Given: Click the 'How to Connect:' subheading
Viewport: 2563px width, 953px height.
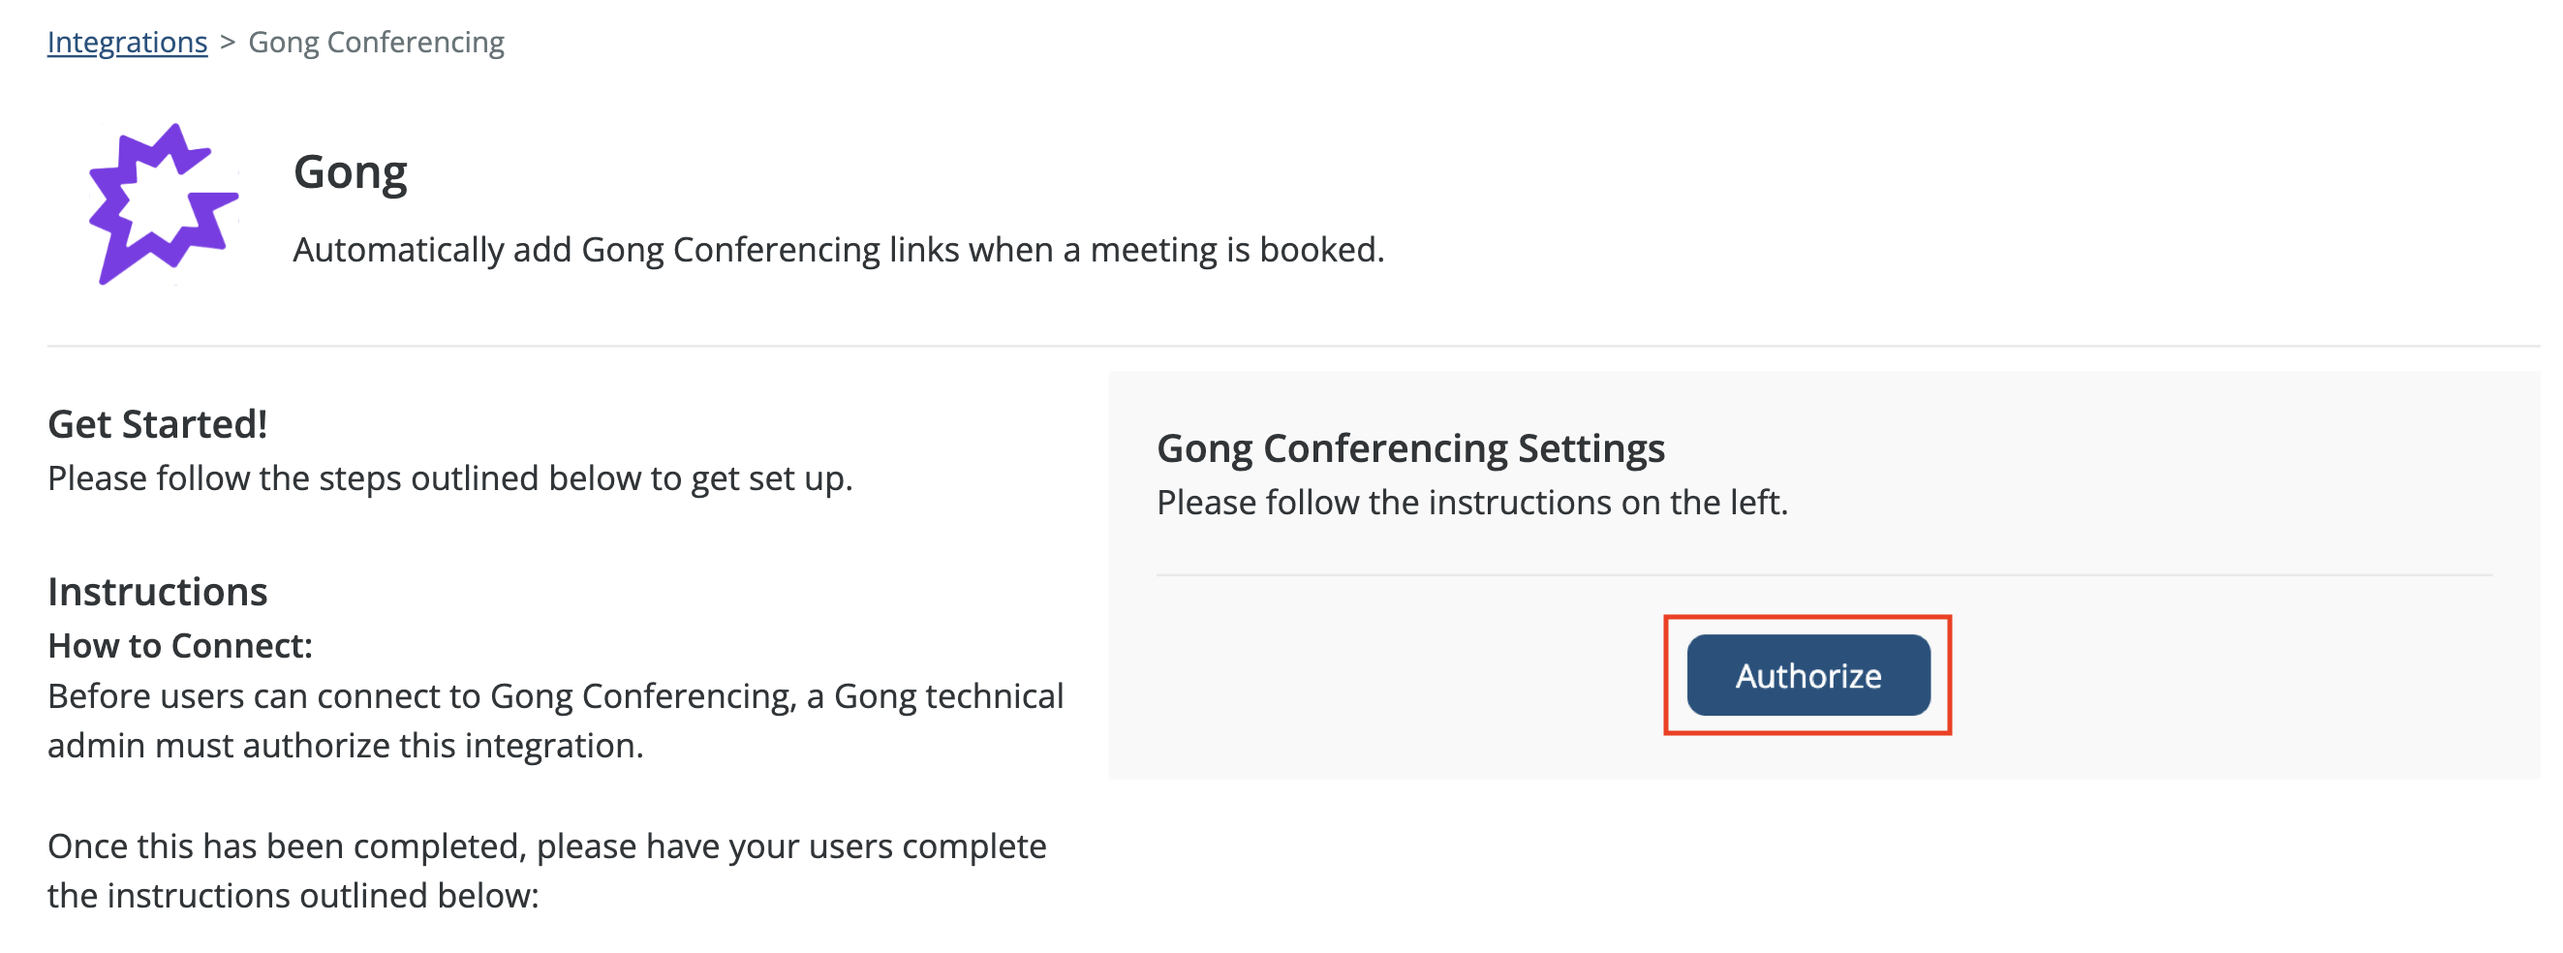Looking at the screenshot, I should tap(180, 646).
